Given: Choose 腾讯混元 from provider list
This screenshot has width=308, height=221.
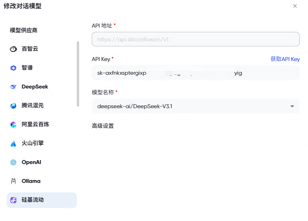Looking at the screenshot, I should (x=42, y=105).
